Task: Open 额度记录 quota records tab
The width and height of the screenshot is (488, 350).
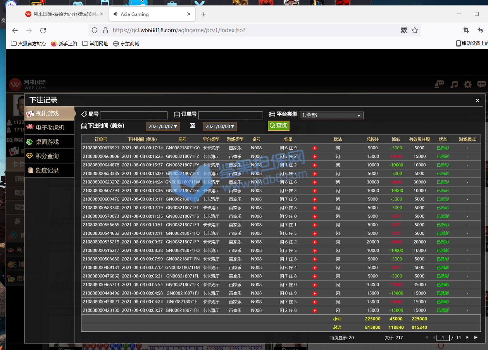Action: 50,170
